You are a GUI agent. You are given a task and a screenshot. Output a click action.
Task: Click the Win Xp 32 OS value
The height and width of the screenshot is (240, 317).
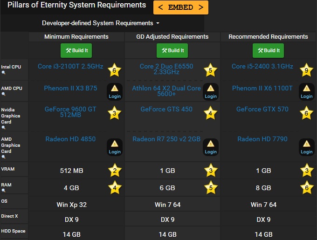pyautogui.click(x=72, y=205)
